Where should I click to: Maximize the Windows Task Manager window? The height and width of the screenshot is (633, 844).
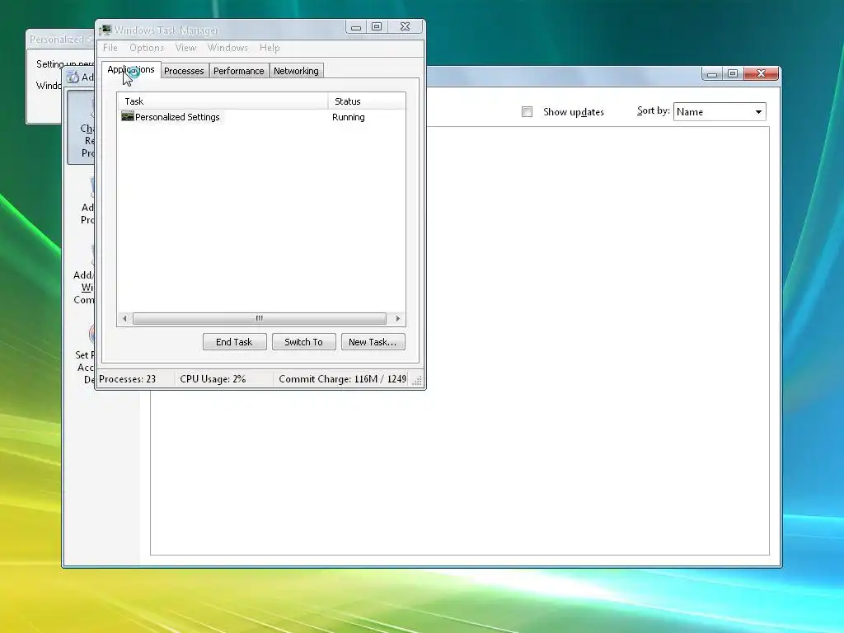(x=377, y=27)
